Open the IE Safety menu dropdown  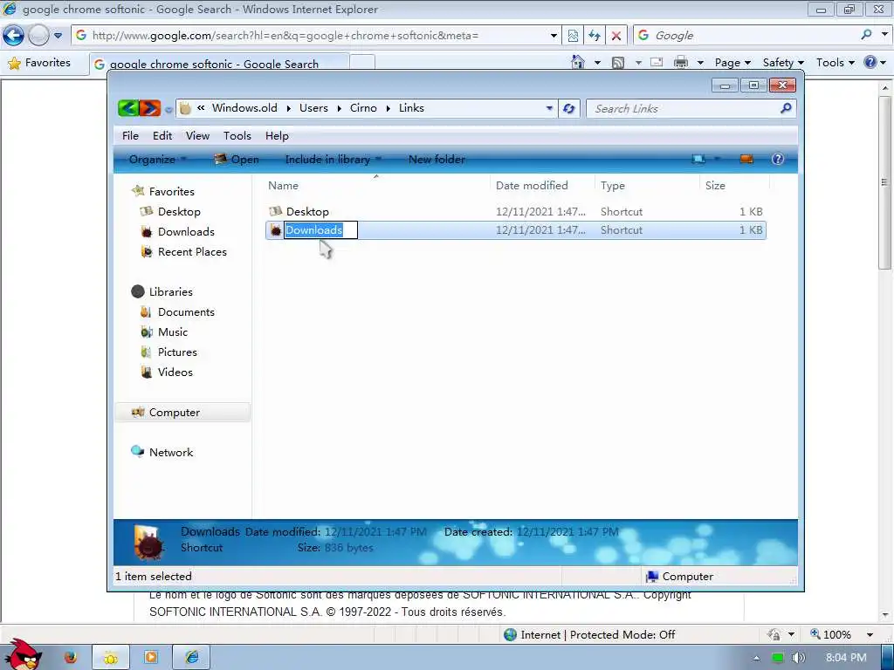783,63
